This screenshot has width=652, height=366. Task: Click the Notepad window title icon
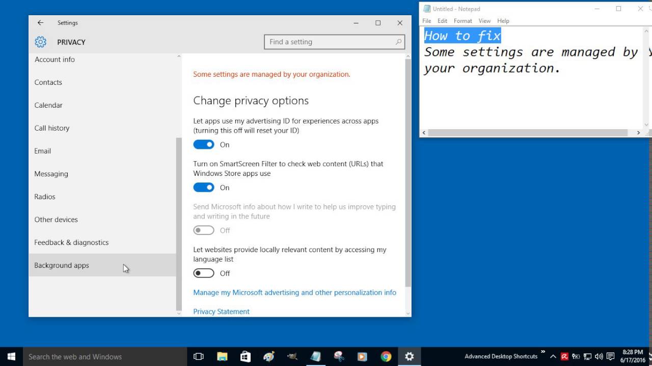[x=426, y=9]
